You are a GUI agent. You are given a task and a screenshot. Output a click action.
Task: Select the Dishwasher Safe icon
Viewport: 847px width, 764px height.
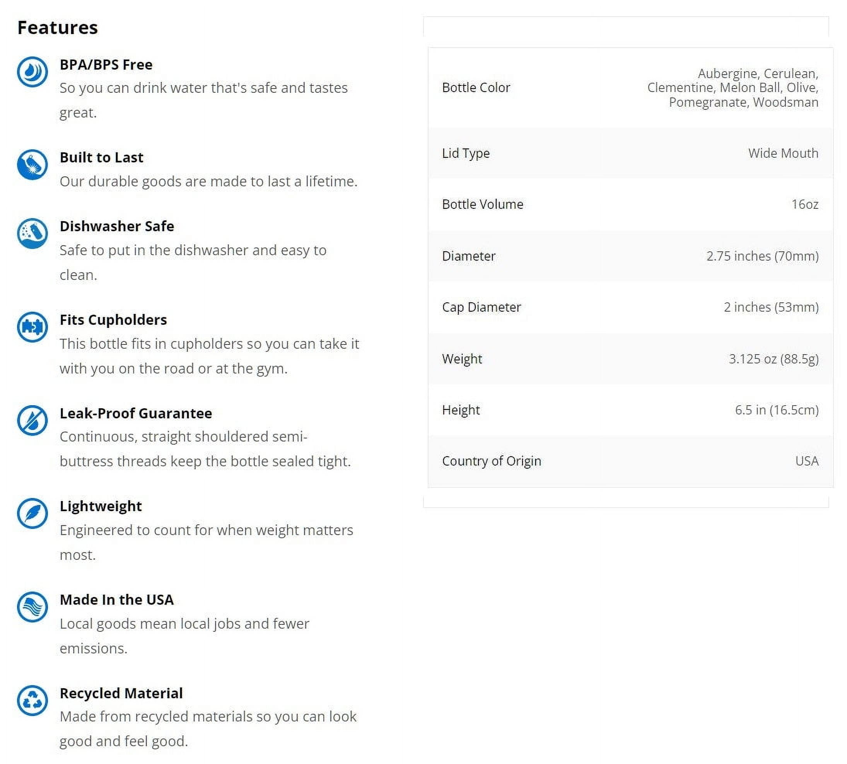[x=32, y=233]
